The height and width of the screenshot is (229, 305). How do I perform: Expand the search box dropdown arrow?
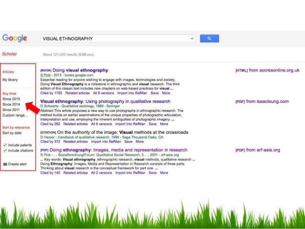tap(192, 39)
